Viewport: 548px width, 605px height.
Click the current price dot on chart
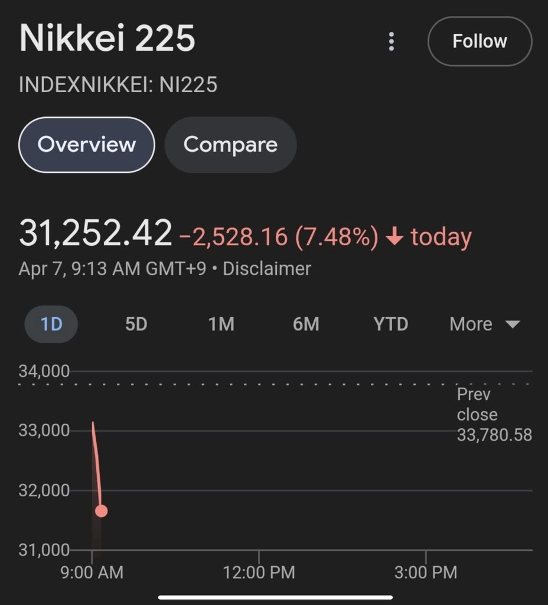(101, 511)
